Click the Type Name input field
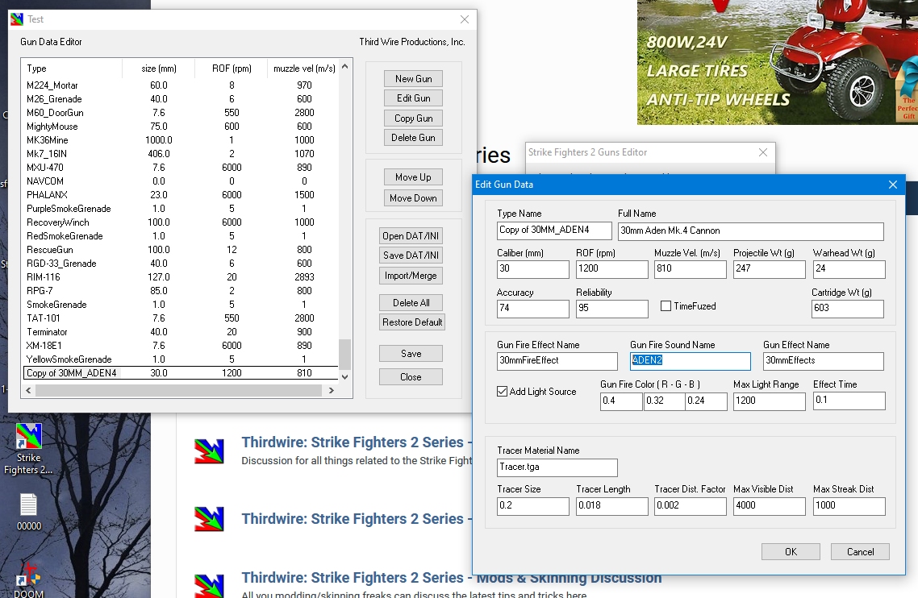This screenshot has height=598, width=918. point(554,230)
